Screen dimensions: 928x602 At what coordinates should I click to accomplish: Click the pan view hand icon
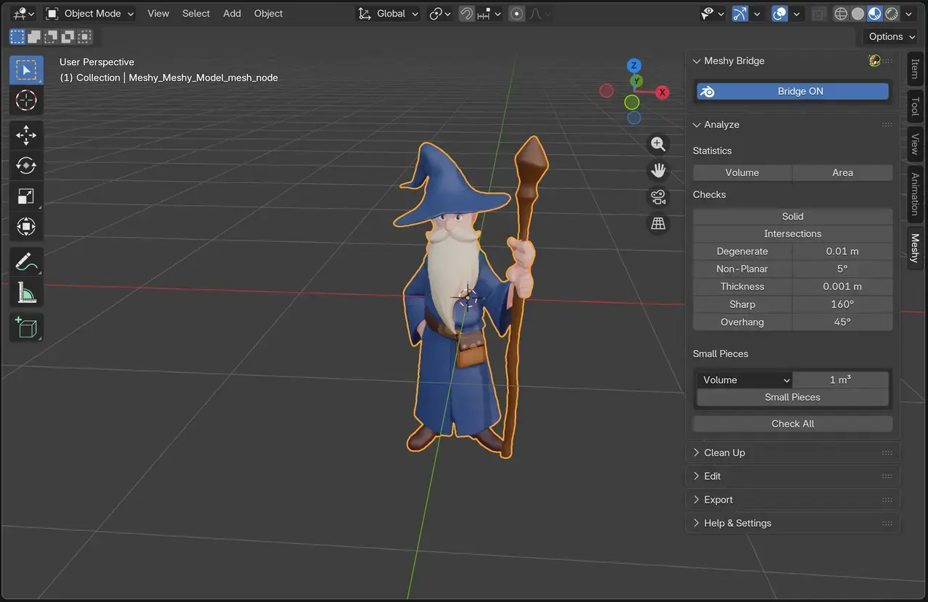[x=658, y=171]
